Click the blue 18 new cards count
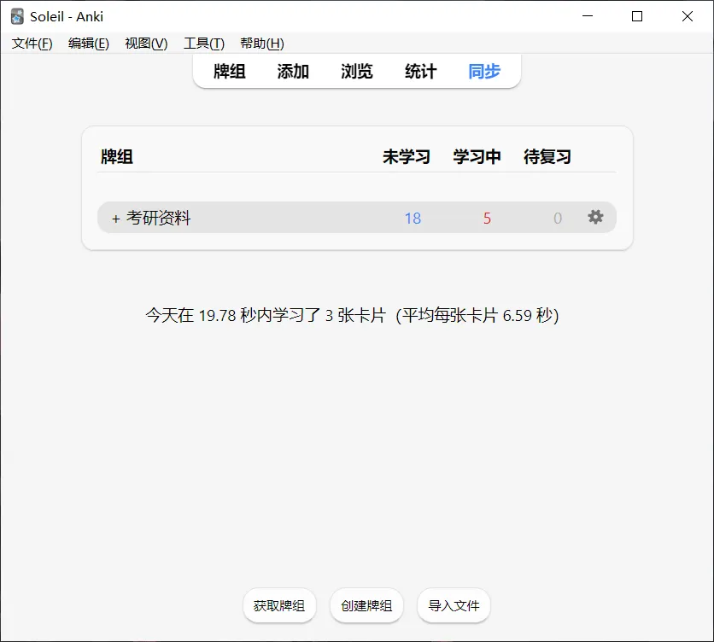 (413, 218)
